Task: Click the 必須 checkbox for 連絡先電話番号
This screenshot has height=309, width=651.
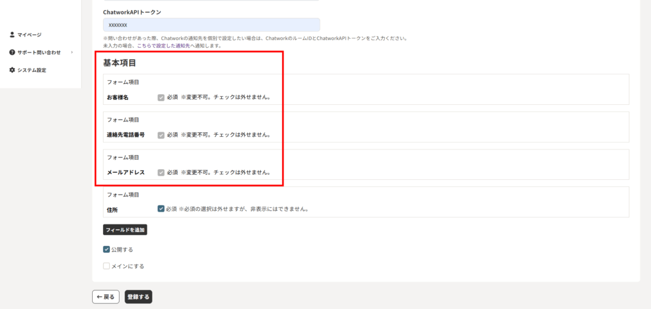Action: tap(161, 135)
